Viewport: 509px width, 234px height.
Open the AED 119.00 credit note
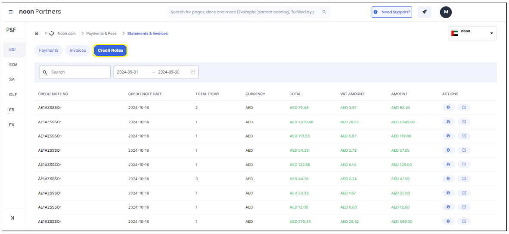[464, 136]
